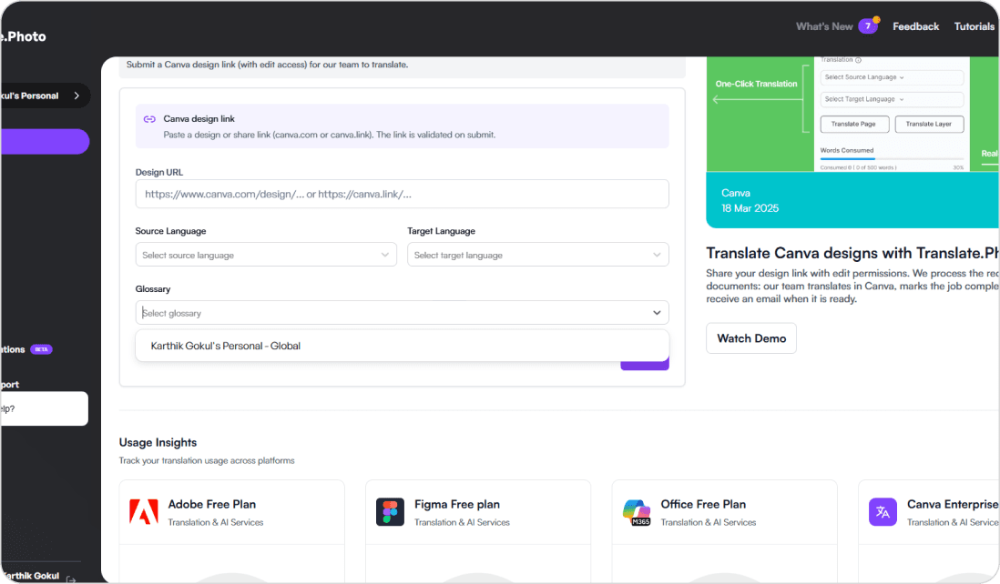Open the Select target language dropdown
Image resolution: width=1000 pixels, height=584 pixels.
537,255
